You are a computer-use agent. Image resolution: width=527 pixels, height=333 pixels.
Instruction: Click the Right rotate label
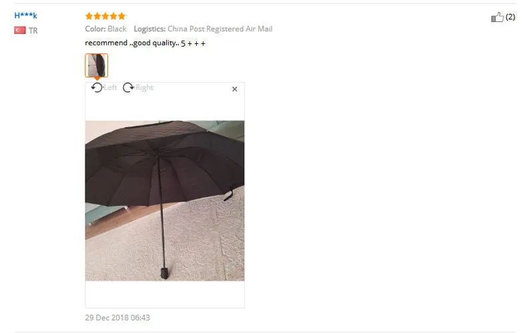click(145, 88)
